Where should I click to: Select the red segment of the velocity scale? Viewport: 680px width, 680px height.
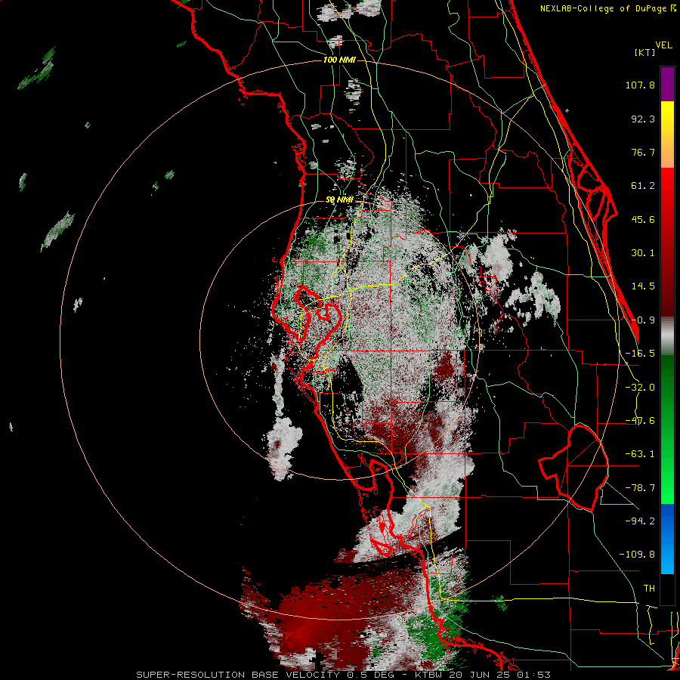click(x=667, y=242)
